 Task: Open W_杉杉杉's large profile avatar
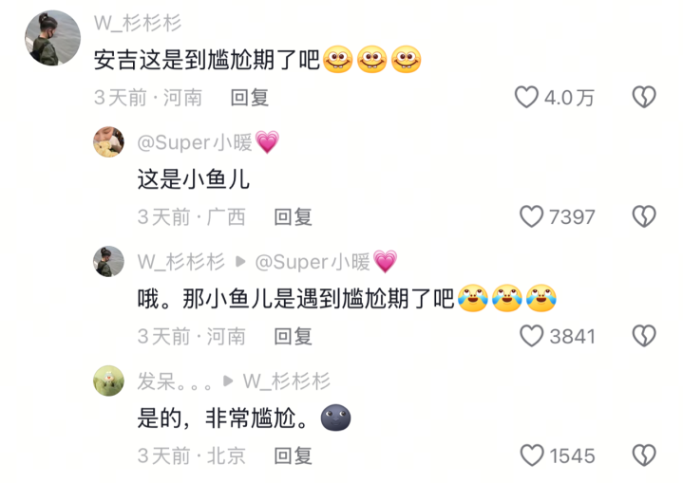point(52,38)
